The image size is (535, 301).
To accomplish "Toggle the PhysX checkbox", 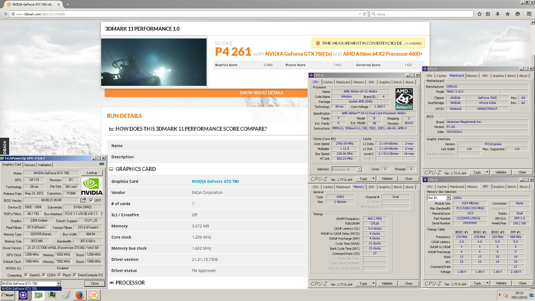I will pos(59,275).
